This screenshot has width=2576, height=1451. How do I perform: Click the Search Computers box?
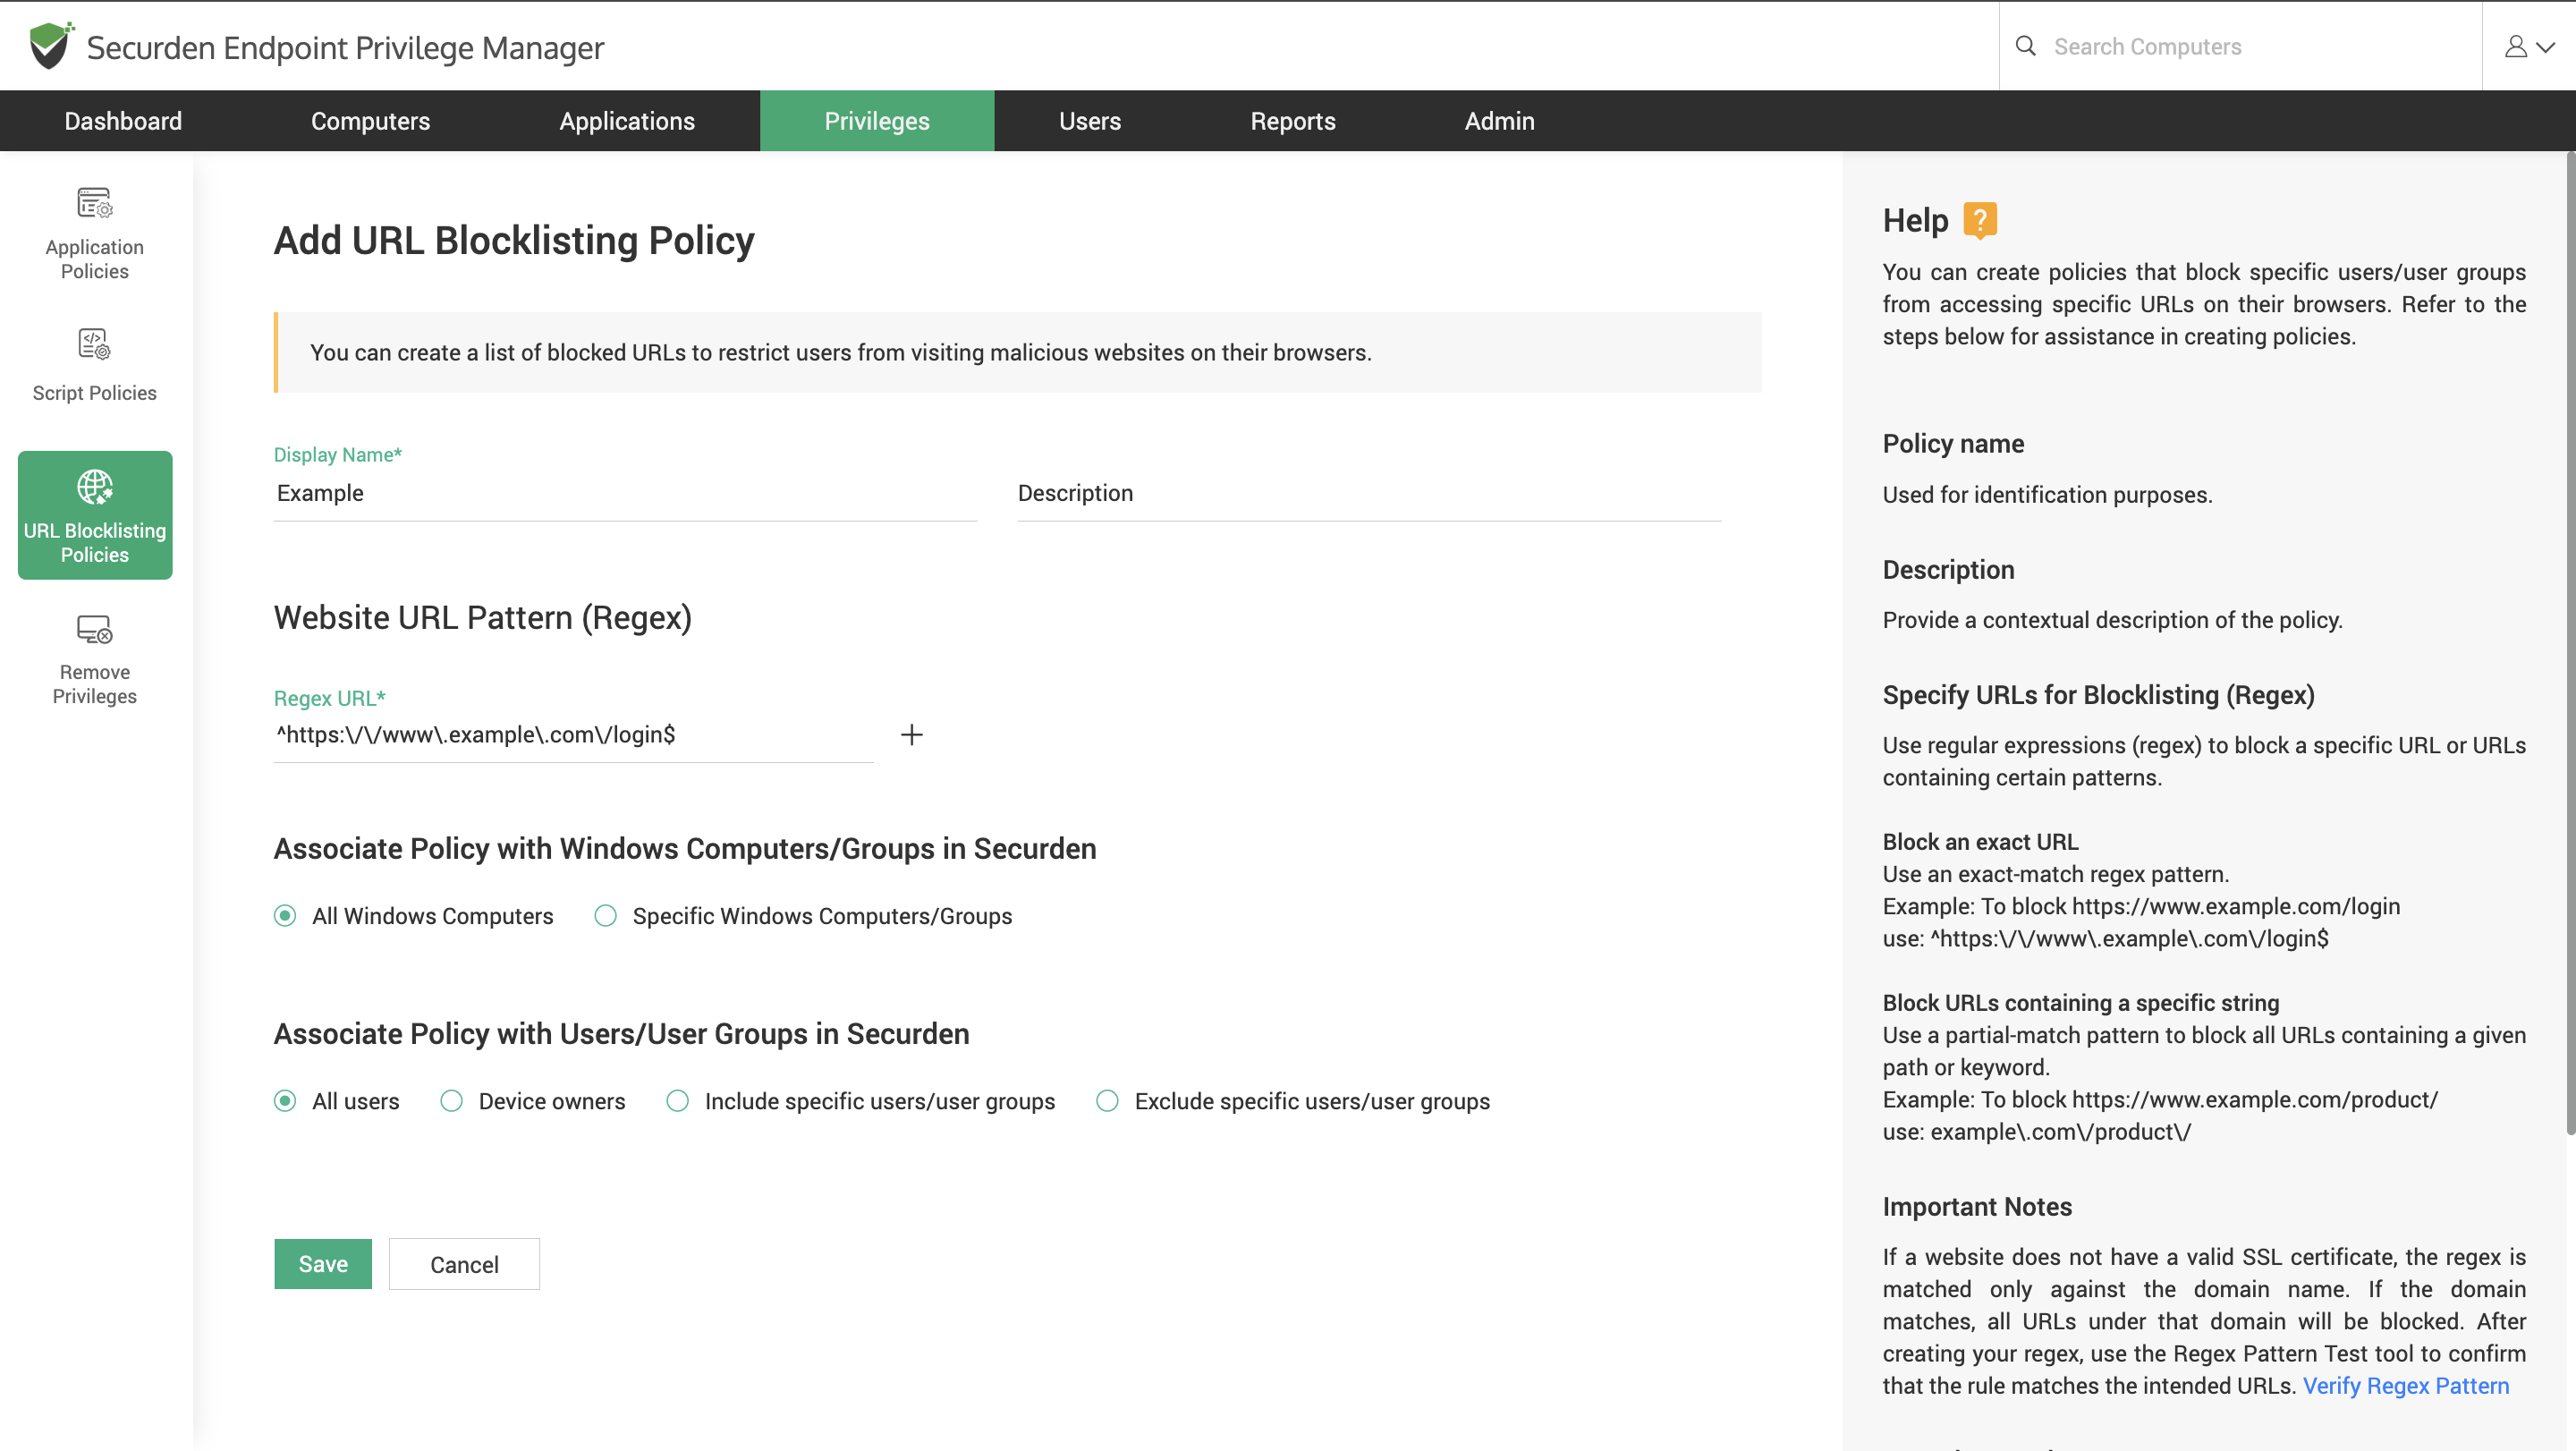[2240, 46]
